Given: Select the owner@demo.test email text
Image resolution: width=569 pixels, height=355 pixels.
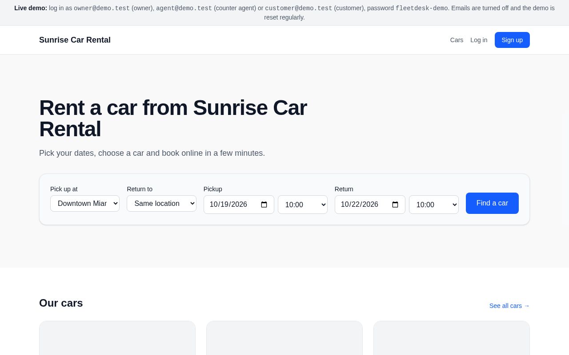Looking at the screenshot, I should [102, 8].
